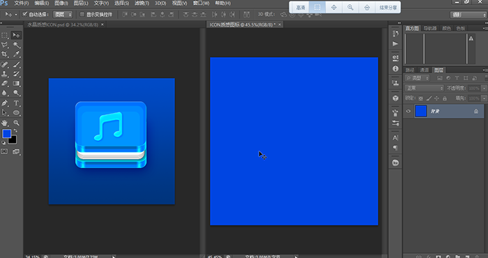The height and width of the screenshot is (258, 488).
Task: Open the layer filter 类型 dropdown
Action: click(417, 78)
